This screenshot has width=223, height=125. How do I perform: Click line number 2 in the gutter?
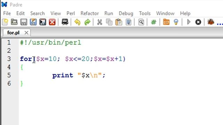coord(9,51)
